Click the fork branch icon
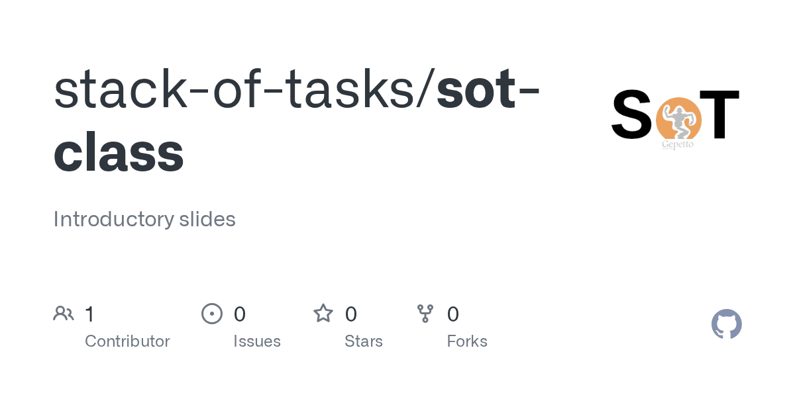 [425, 314]
